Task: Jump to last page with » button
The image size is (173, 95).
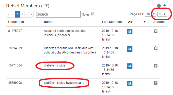Action: [31, 14]
